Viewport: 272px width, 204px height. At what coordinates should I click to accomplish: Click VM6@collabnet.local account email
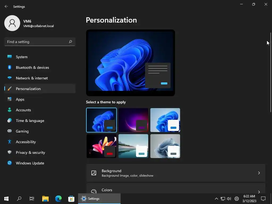39,26
